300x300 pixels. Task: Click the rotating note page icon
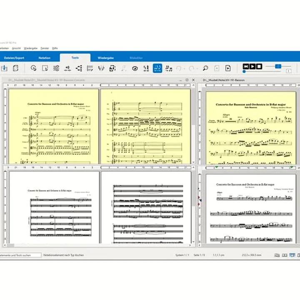pyautogui.click(x=112, y=68)
